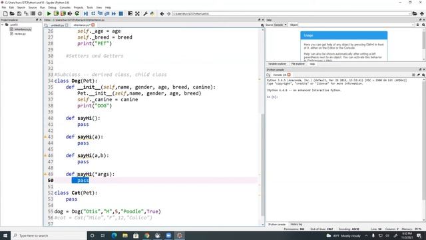Open the PYTHONPATH manager

tap(152, 13)
